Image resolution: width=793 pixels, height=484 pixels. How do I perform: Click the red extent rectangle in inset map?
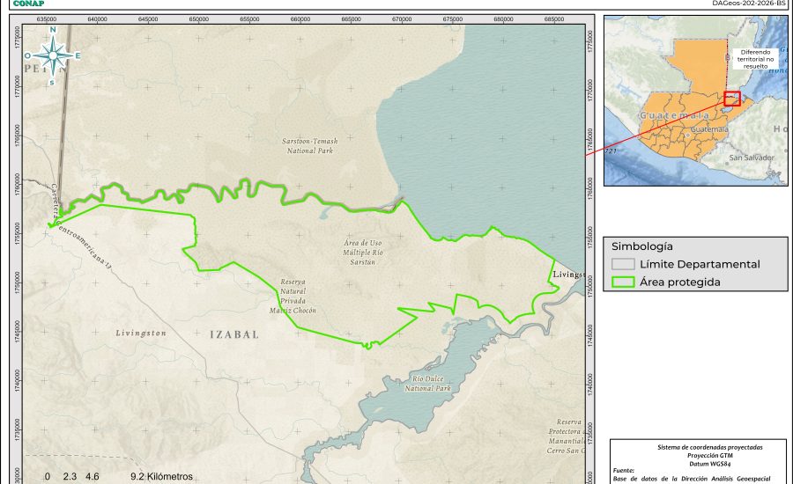731,99
